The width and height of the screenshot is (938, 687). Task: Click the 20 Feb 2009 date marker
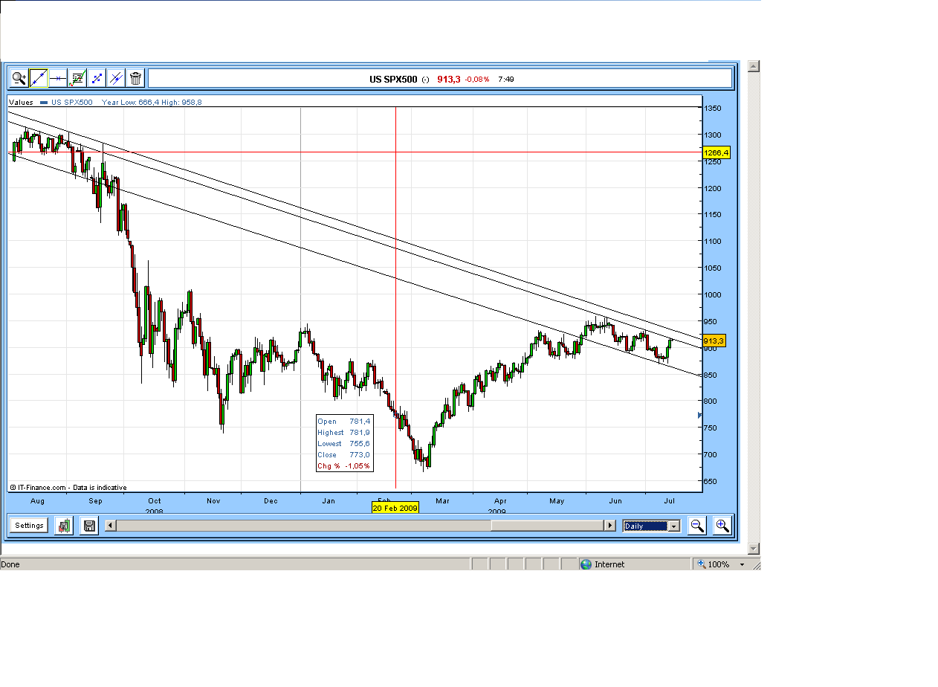(x=395, y=508)
